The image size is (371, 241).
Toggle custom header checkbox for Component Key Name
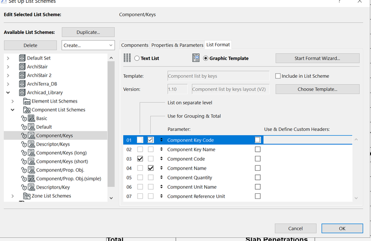(x=258, y=149)
